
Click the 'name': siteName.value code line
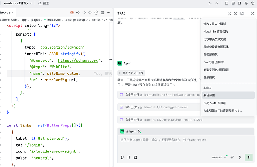[x=55, y=74]
